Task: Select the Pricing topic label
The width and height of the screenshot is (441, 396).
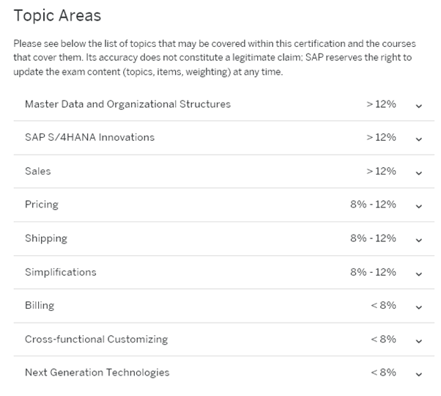Action: tap(41, 205)
